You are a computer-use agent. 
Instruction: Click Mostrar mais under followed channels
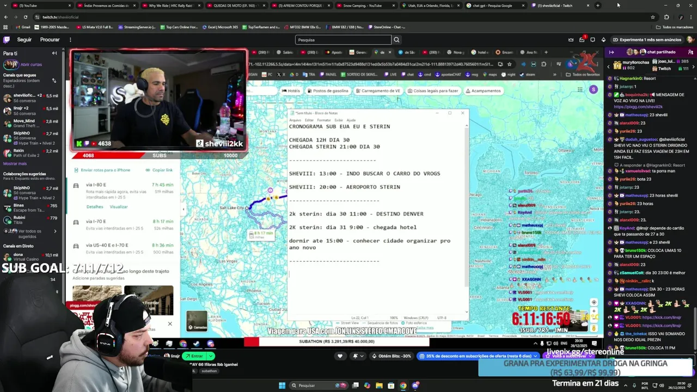coord(15,163)
